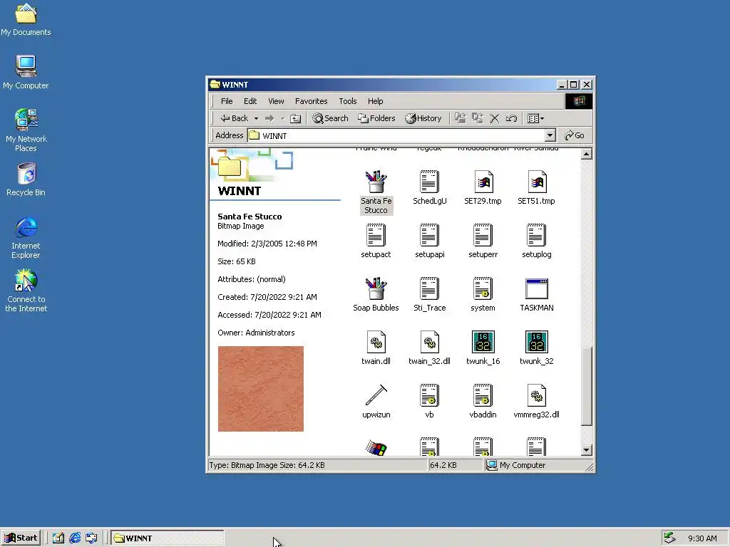Image resolution: width=730 pixels, height=547 pixels.
Task: Click the Search toolbar button
Action: click(330, 119)
